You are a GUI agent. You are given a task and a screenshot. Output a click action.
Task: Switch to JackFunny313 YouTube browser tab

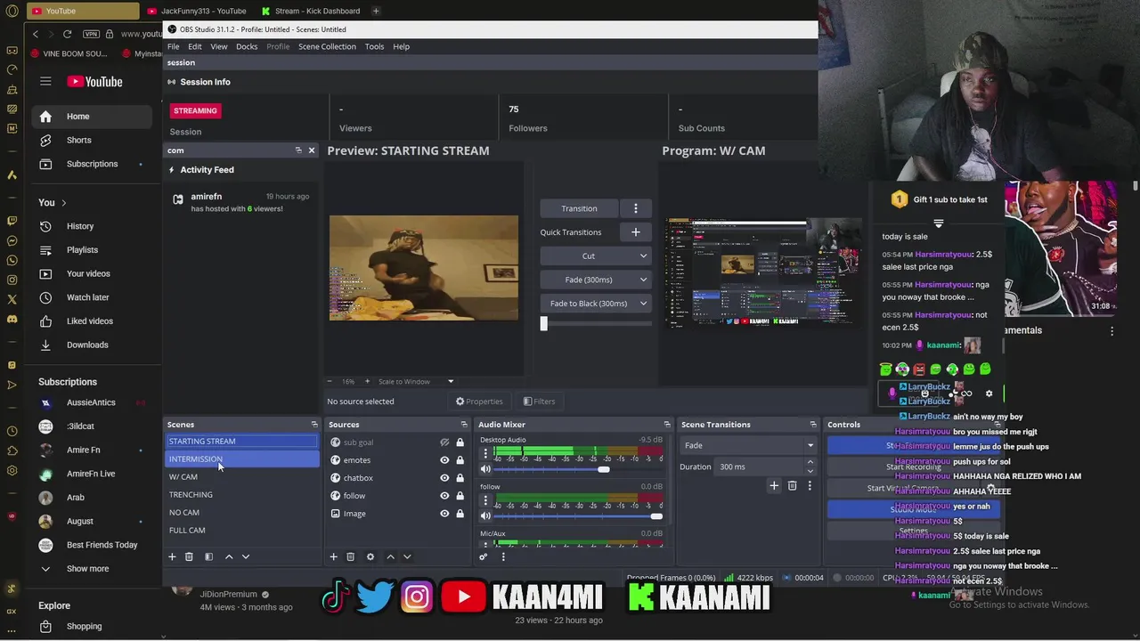pyautogui.click(x=197, y=11)
